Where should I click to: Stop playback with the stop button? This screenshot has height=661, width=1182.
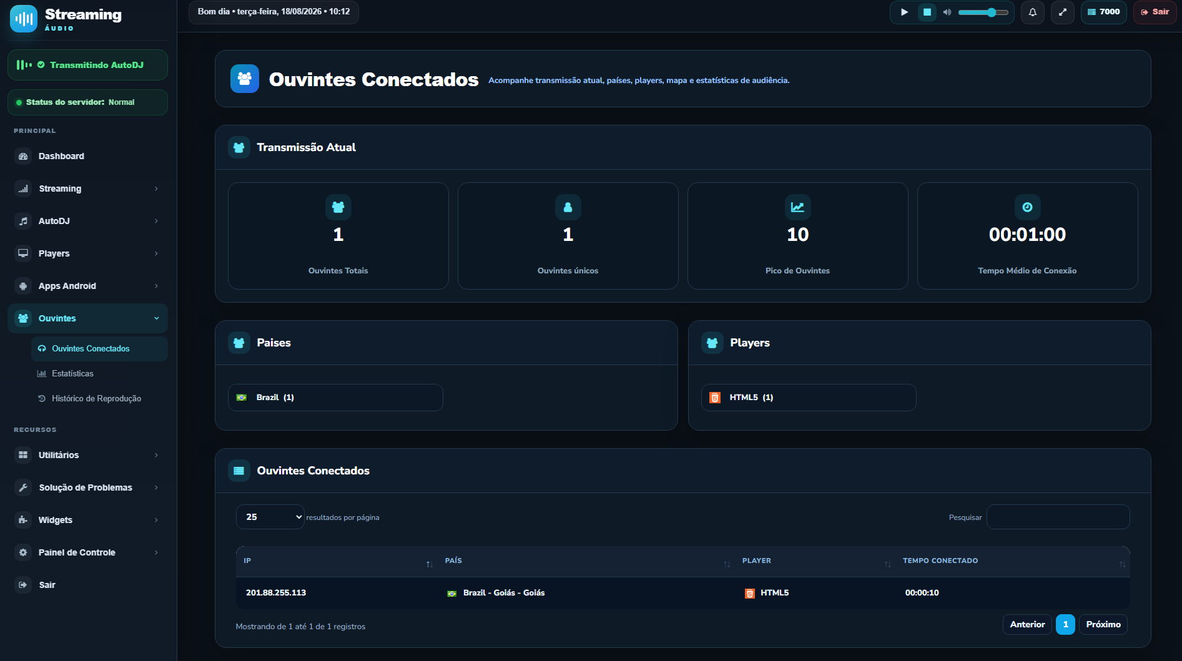[x=927, y=12]
